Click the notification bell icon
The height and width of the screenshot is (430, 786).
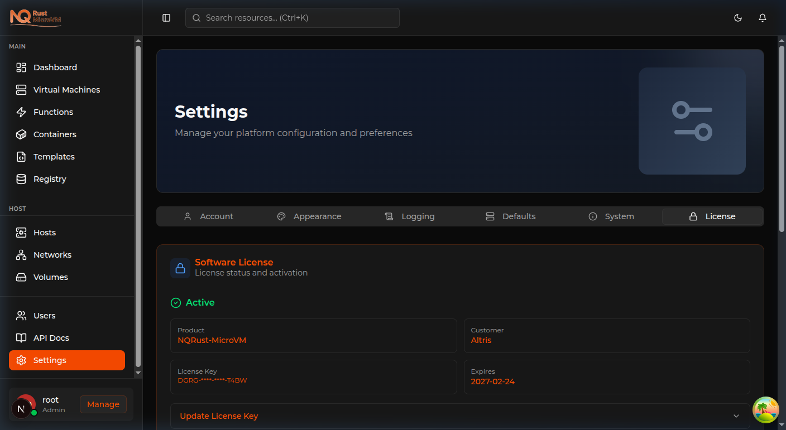coord(763,17)
